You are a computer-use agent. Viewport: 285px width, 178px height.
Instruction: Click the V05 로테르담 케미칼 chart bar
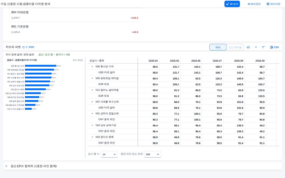tap(39, 70)
